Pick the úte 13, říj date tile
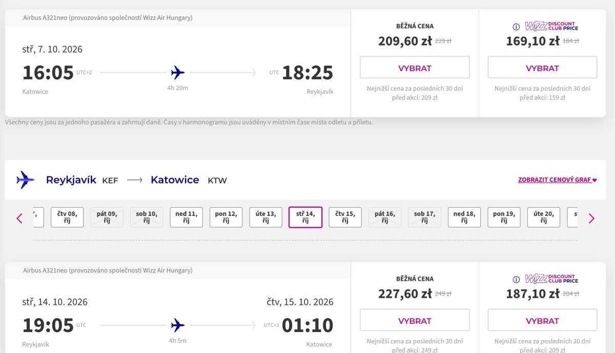 point(266,217)
